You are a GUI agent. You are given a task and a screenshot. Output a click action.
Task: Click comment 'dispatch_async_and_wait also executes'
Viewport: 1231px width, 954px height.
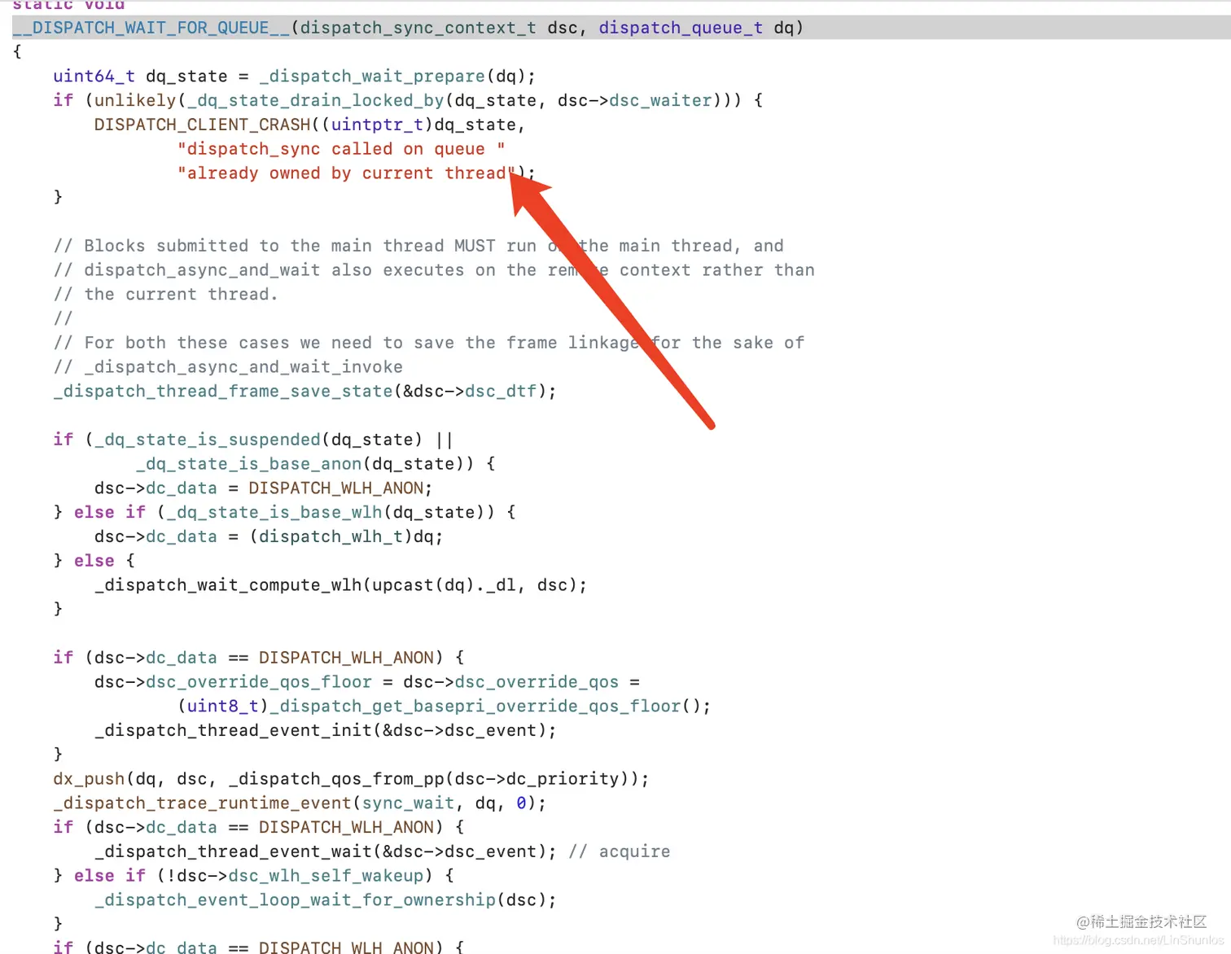click(434, 270)
